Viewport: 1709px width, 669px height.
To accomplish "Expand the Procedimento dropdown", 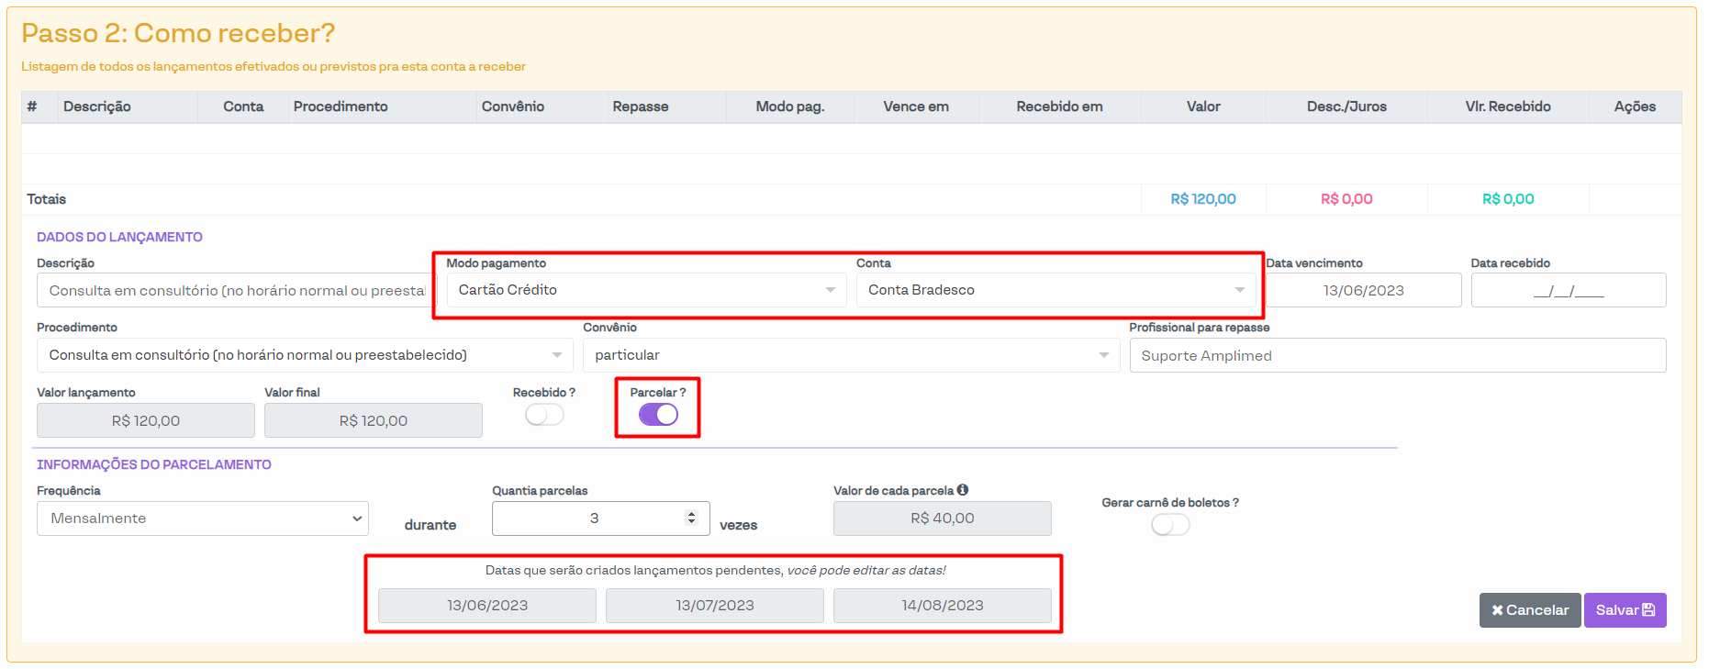I will pos(305,355).
